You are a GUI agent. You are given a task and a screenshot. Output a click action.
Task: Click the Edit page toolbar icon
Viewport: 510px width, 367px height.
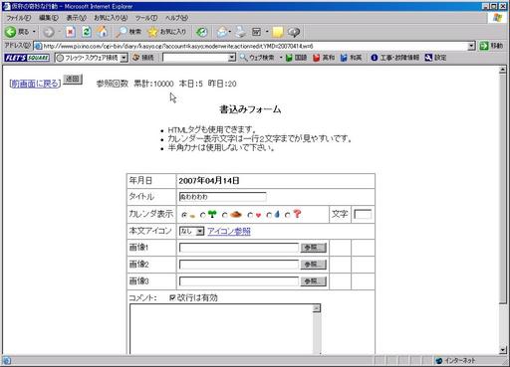(257, 32)
